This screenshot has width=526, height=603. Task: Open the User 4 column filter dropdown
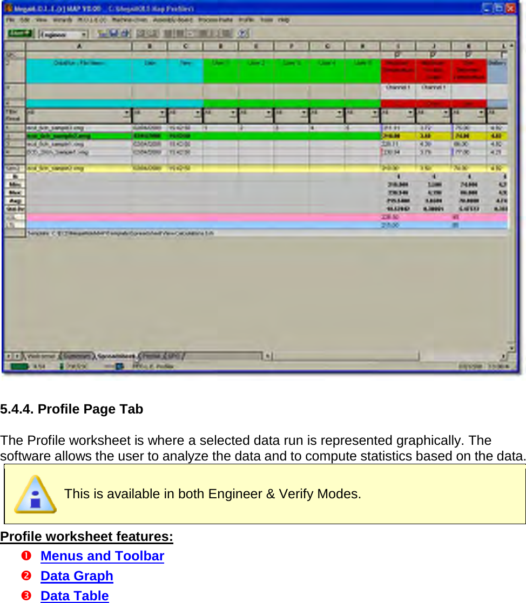(x=339, y=113)
